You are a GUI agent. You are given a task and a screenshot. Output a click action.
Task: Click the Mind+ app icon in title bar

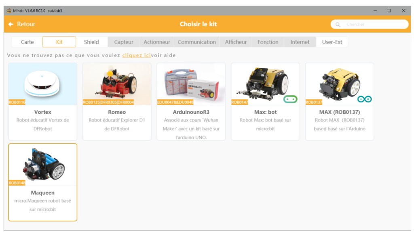9,10
